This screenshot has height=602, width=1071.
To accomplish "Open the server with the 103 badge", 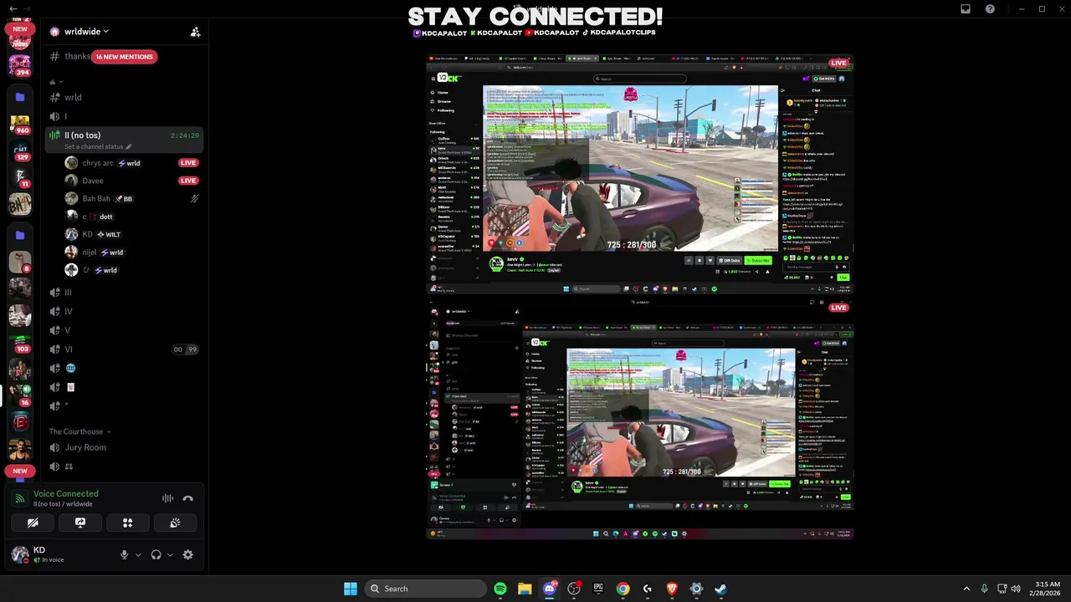I will click(x=20, y=343).
